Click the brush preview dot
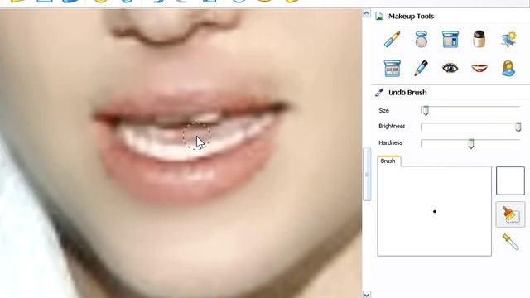This screenshot has width=530, height=298. (434, 212)
